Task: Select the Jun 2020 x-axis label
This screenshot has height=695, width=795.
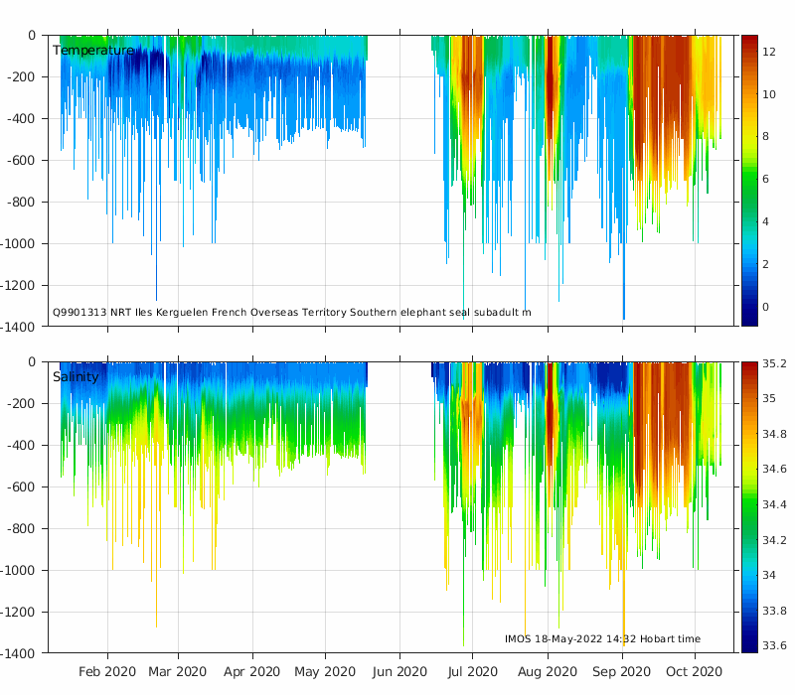Action: (x=399, y=672)
